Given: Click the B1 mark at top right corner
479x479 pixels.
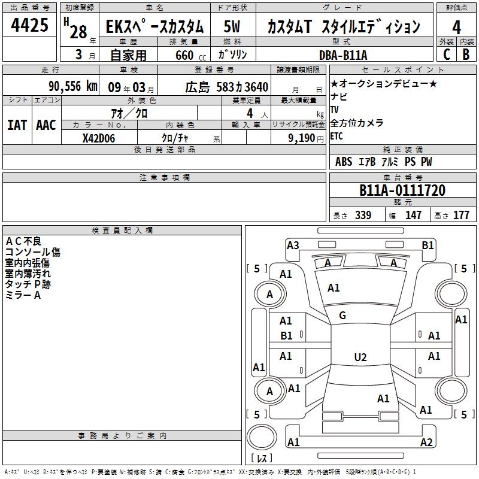Looking at the screenshot, I should pos(428,245).
